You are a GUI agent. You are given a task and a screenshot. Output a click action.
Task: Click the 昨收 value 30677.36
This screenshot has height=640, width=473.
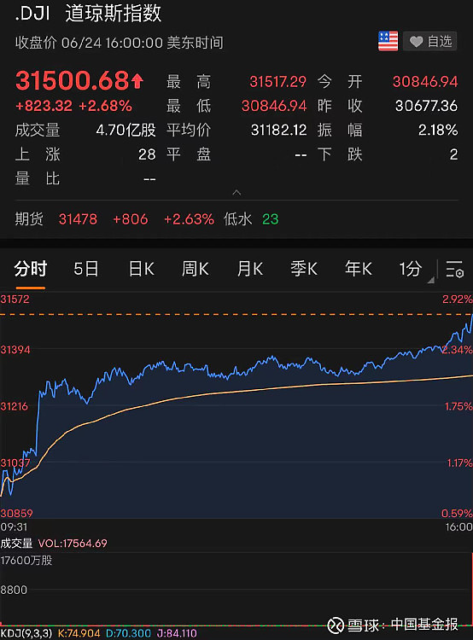(426, 106)
